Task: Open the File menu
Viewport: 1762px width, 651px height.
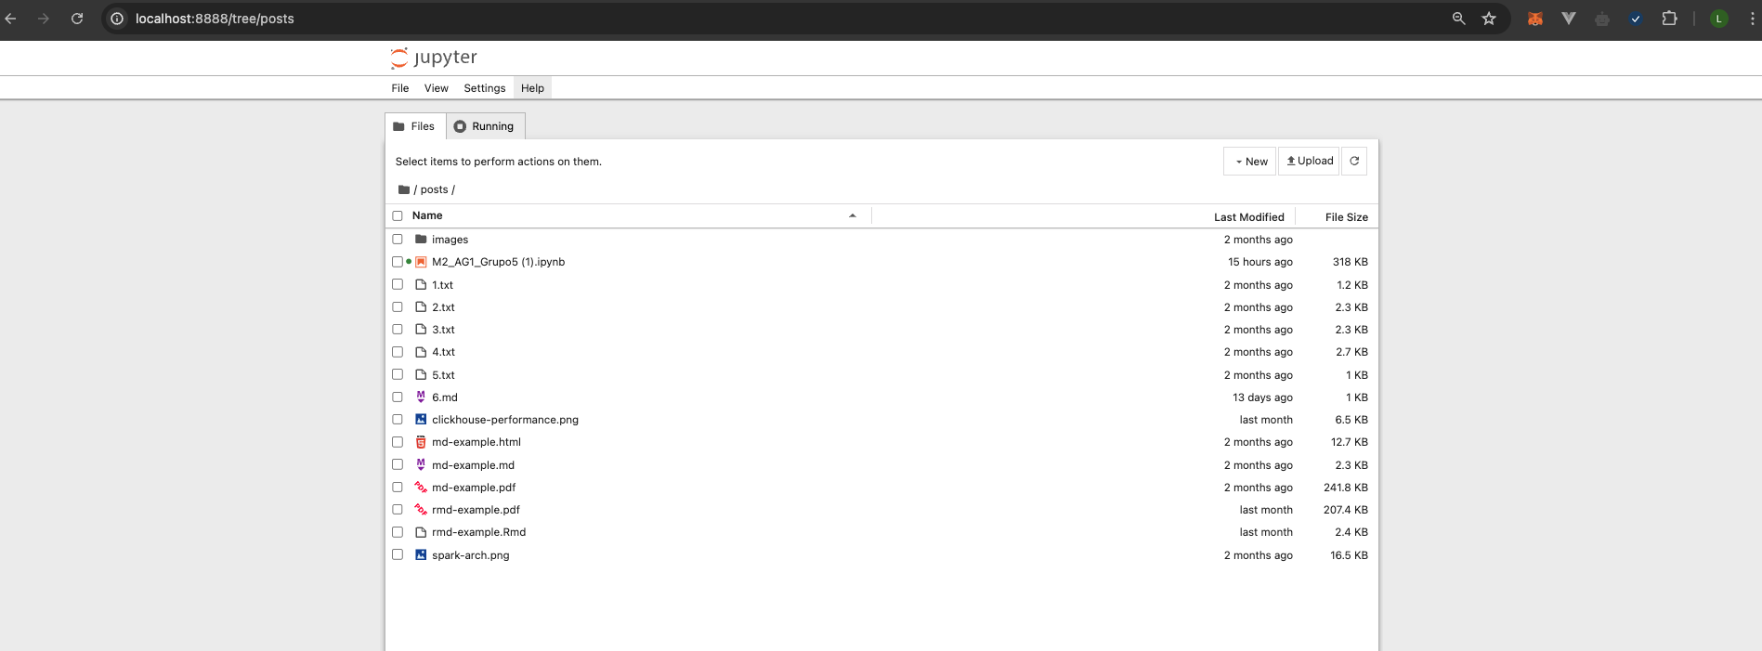Action: pyautogui.click(x=400, y=88)
